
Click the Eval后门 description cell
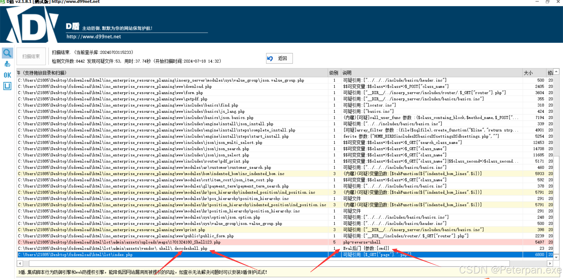click(x=432, y=249)
